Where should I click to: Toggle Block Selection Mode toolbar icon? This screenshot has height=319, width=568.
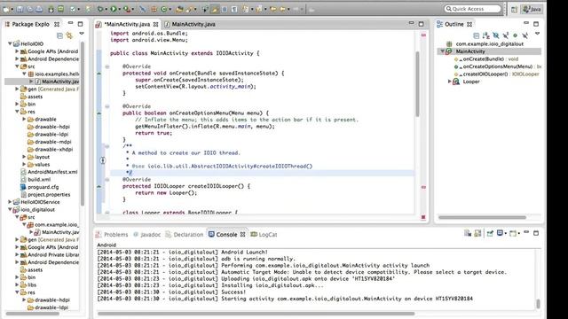225,9
